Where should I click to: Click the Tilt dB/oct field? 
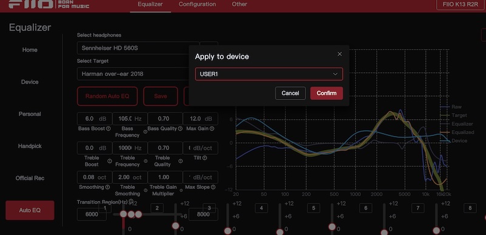tap(200, 148)
